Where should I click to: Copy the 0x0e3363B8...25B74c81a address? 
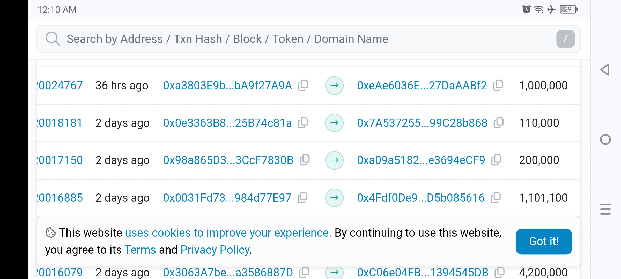303,123
